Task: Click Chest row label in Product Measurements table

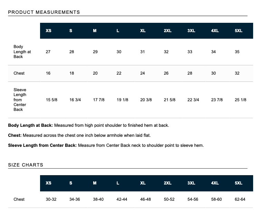Action: [19, 73]
